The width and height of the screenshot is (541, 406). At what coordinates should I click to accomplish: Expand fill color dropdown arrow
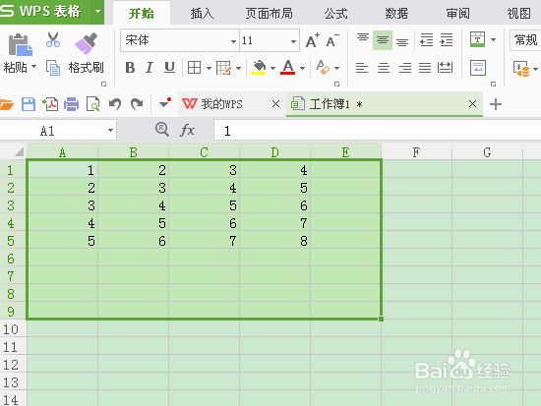(x=272, y=68)
